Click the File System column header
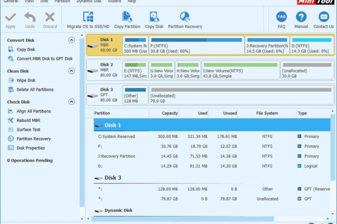337x224 pixels. [267, 113]
